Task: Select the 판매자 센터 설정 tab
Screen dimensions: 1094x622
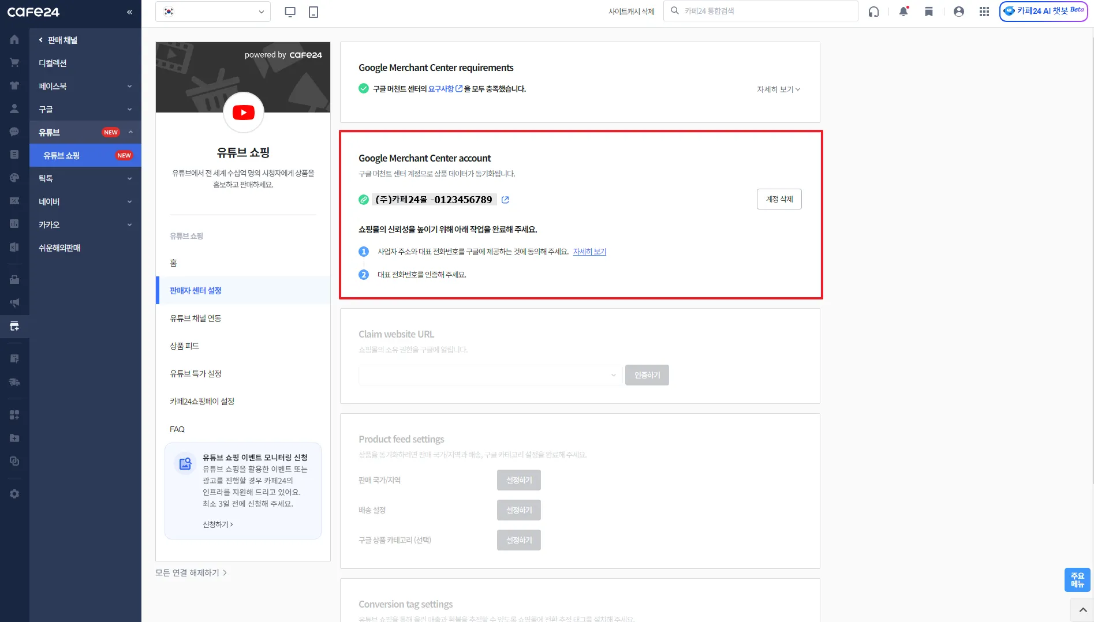Action: tap(243, 290)
